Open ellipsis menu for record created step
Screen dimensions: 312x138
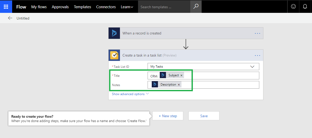[257, 33]
